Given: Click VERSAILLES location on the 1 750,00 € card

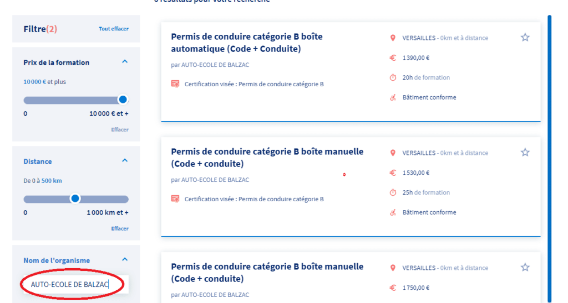Looking at the screenshot, I should (445, 268).
